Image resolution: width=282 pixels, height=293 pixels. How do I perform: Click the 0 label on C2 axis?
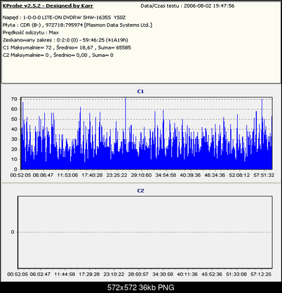(13, 232)
